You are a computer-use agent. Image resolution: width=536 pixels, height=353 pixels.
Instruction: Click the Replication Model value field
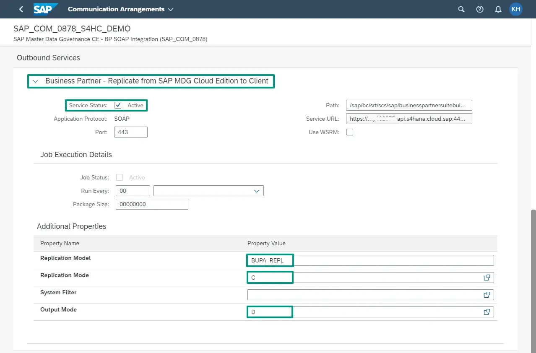371,260
